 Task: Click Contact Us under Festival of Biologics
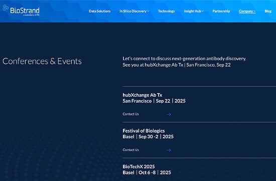pos(130,150)
